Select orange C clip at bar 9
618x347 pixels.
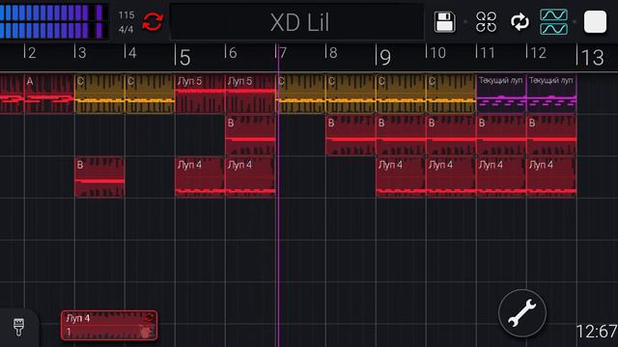402,94
